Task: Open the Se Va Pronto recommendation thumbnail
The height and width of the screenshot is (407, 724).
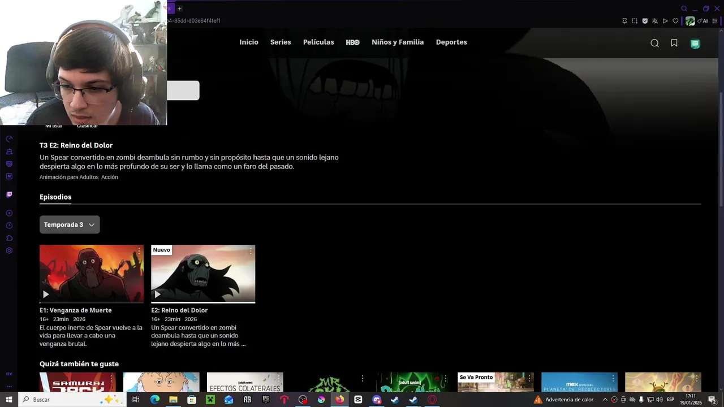Action: (x=495, y=382)
